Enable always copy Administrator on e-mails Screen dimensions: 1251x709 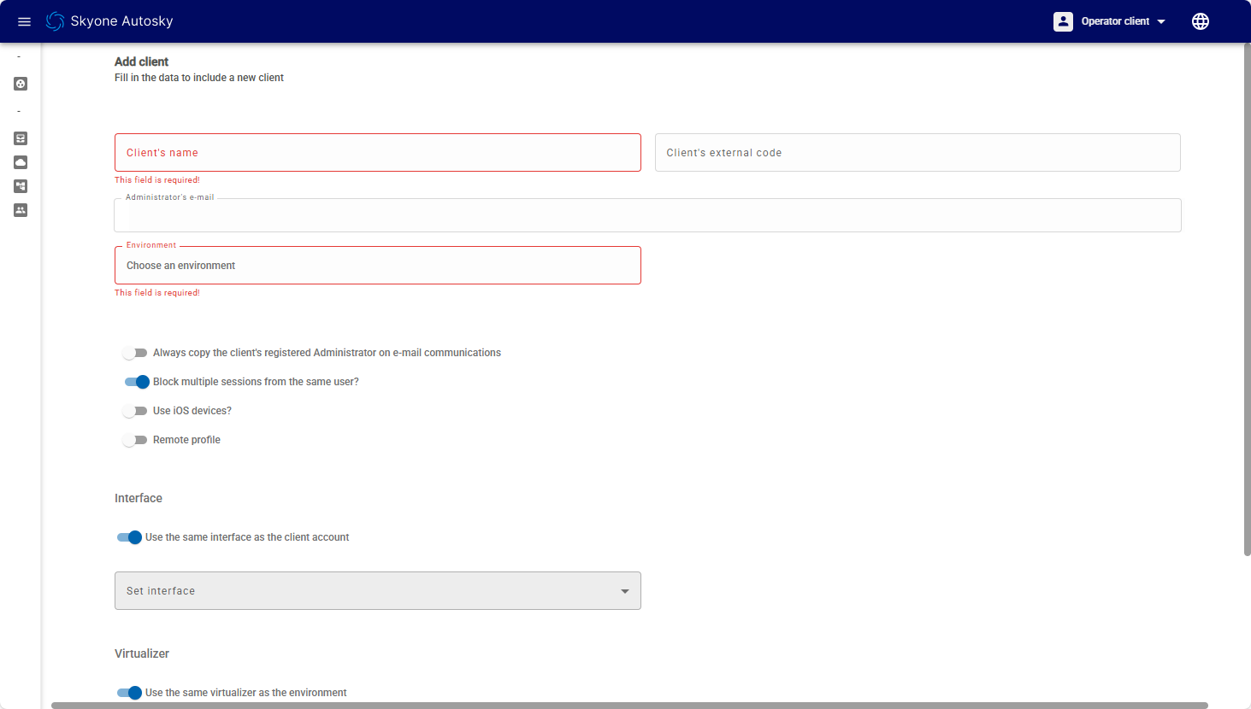134,353
